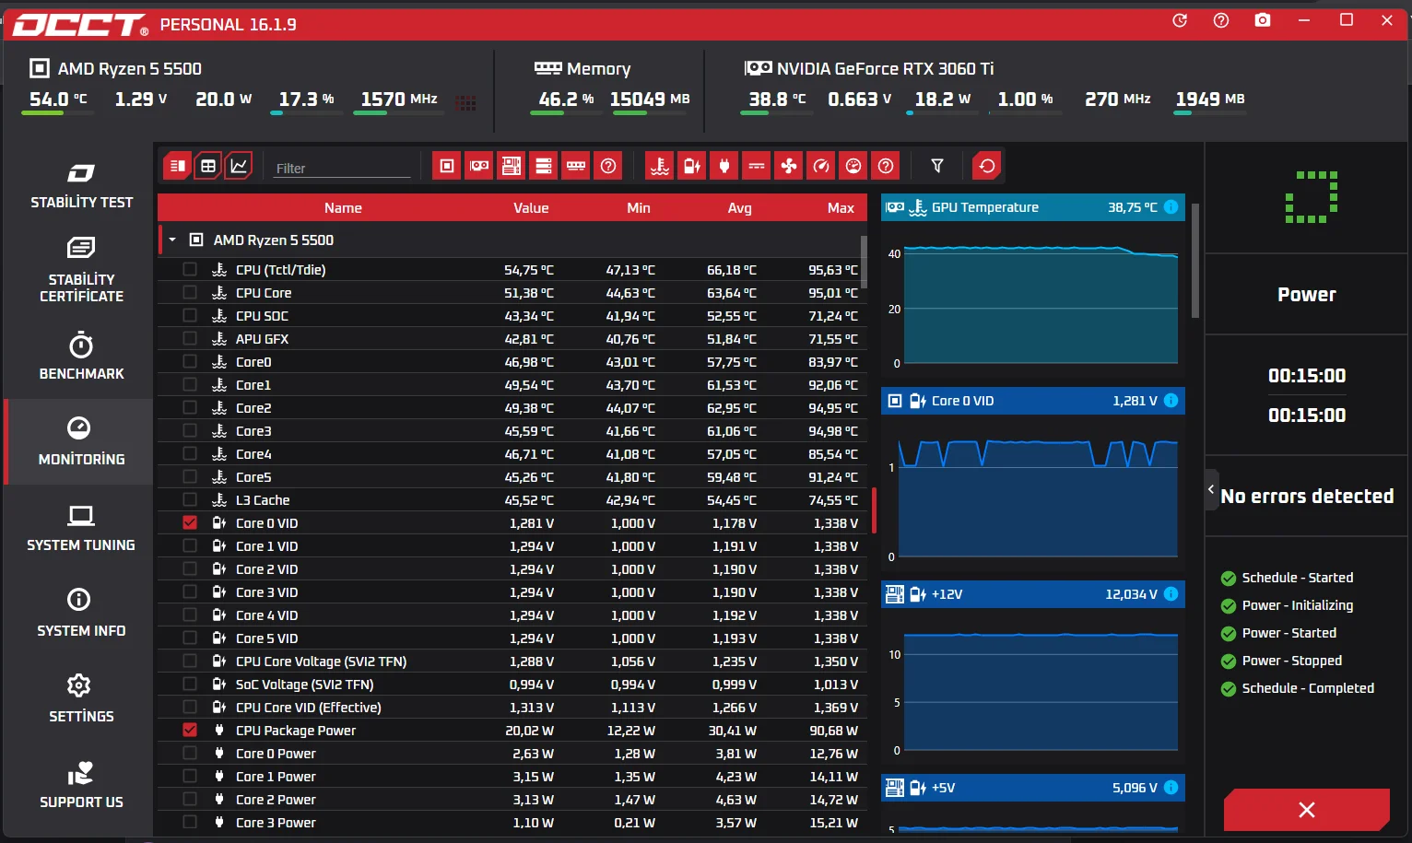Click the GPU Temperature graph info icon
Image resolution: width=1412 pixels, height=843 pixels.
(1171, 207)
